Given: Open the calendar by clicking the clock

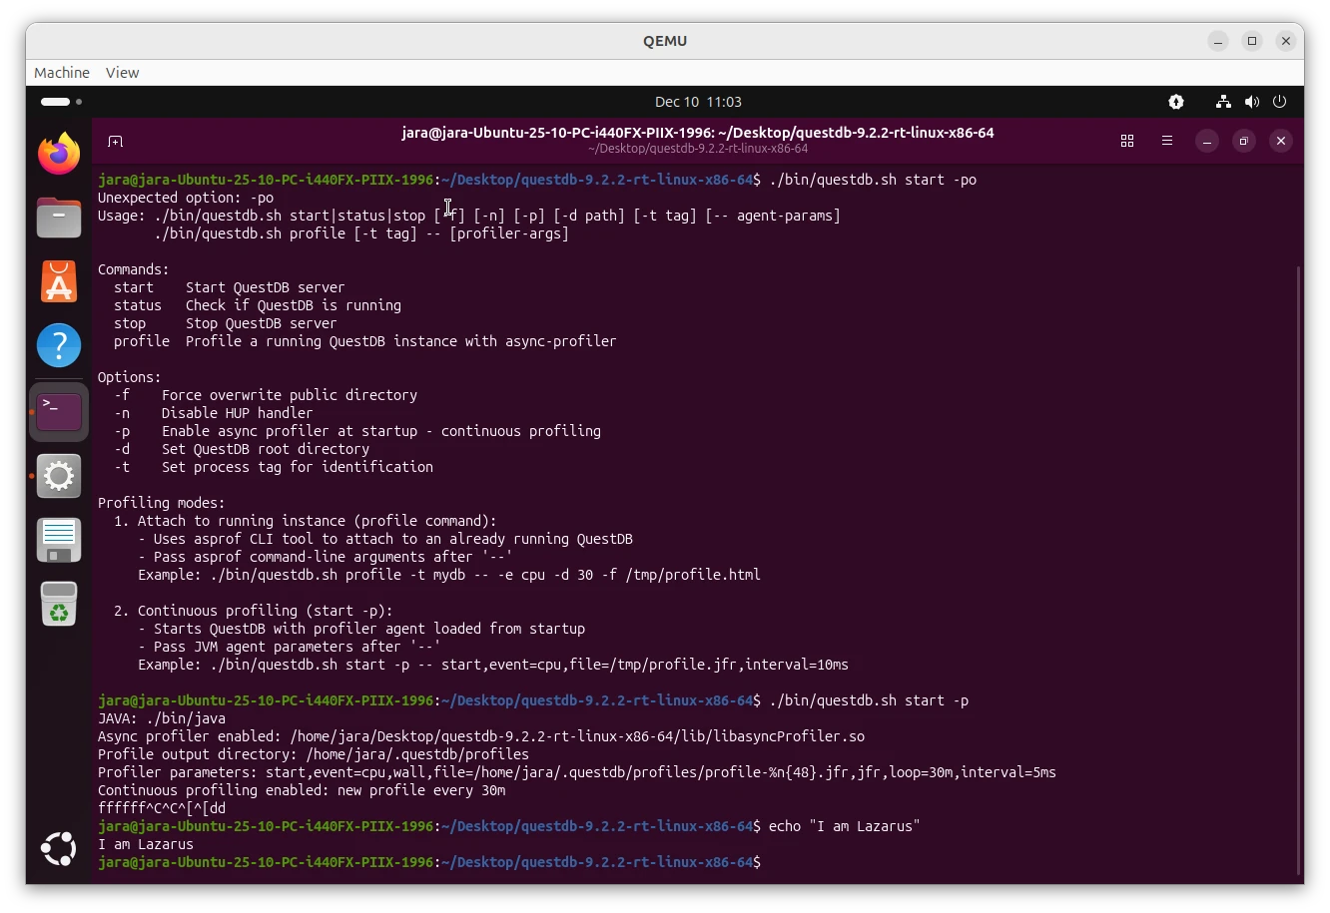Looking at the screenshot, I should (x=698, y=102).
